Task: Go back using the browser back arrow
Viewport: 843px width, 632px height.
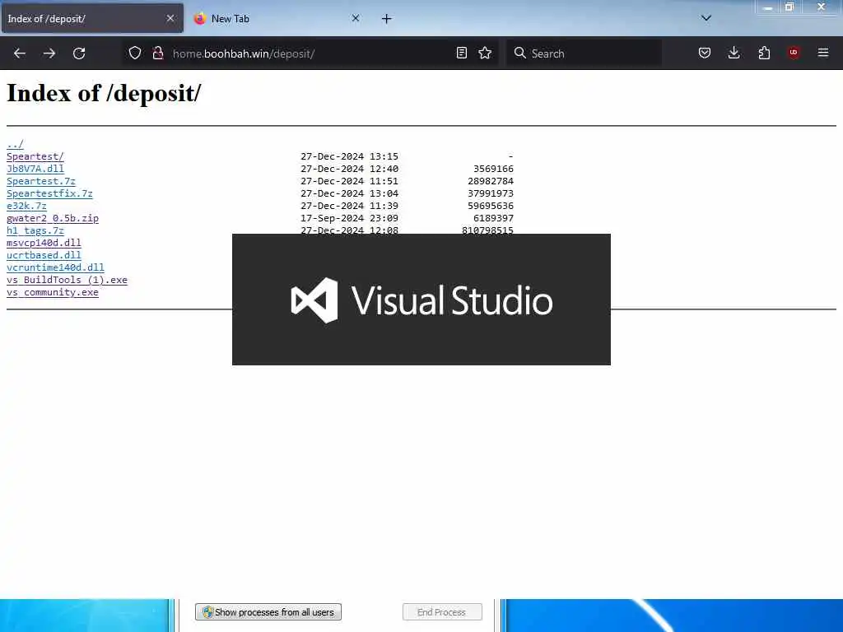Action: [20, 53]
